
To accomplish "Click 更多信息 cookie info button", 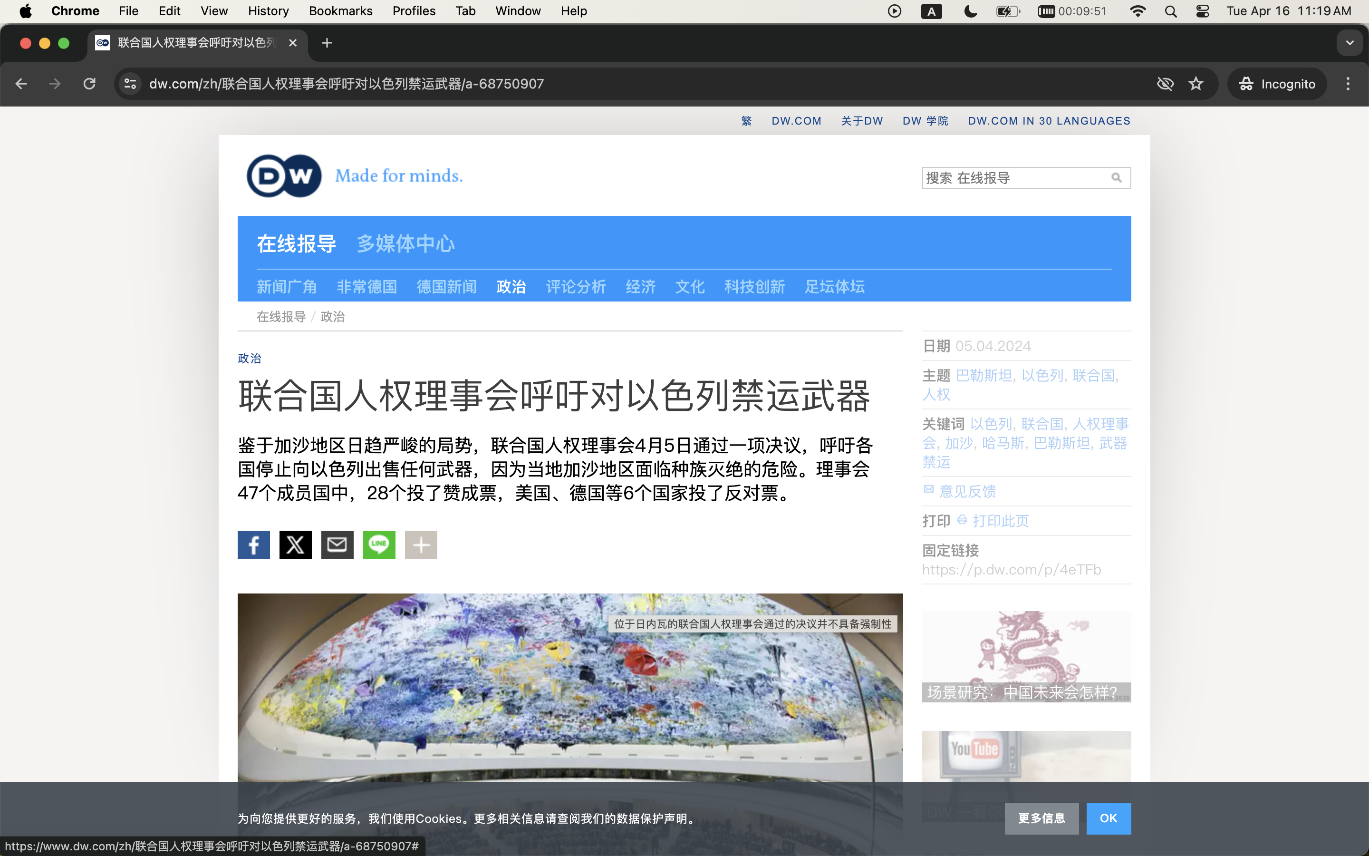I will (x=1041, y=818).
